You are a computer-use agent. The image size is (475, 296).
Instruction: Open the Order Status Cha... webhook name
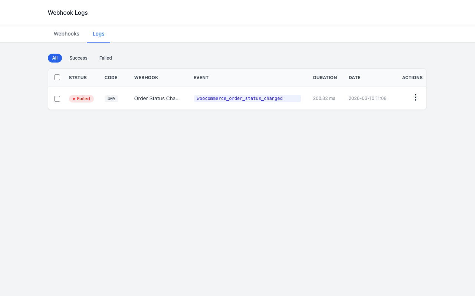[x=157, y=98]
